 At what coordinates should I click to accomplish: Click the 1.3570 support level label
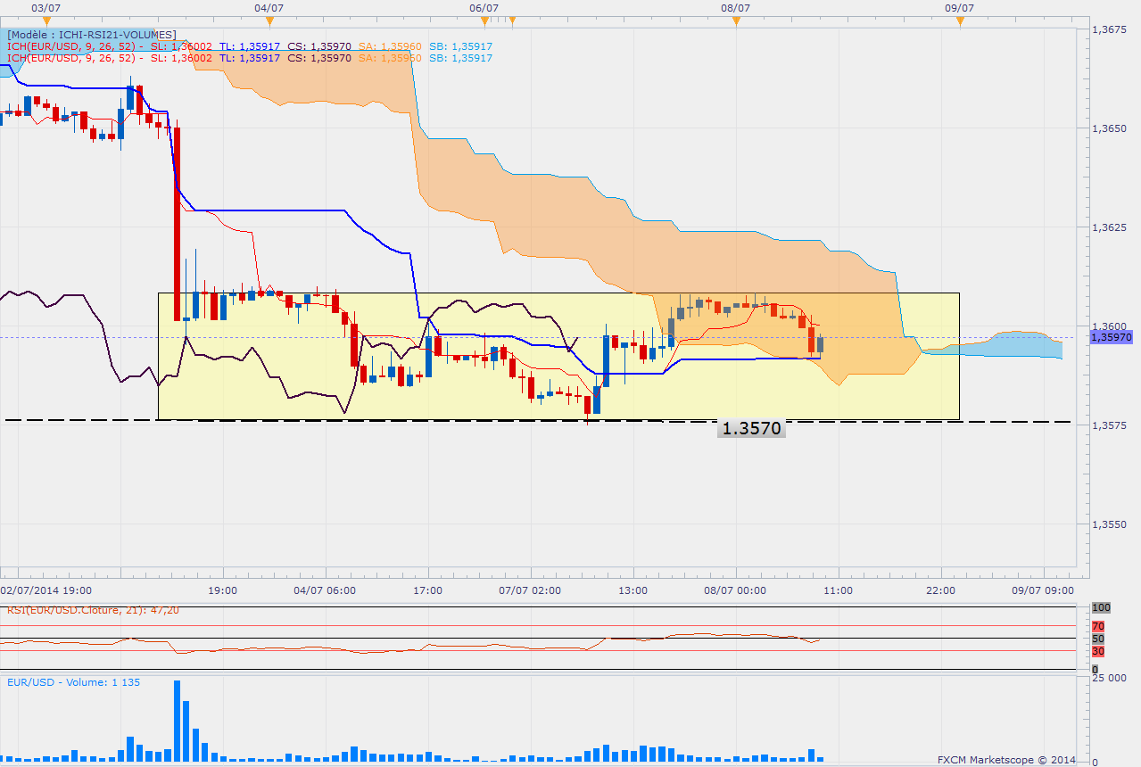tap(751, 429)
